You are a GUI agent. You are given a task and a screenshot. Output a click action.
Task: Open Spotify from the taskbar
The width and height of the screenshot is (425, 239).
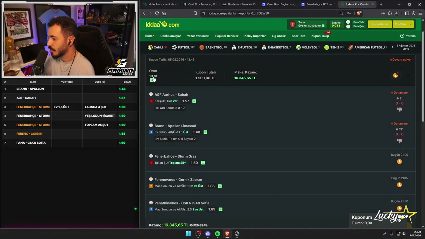(217, 234)
